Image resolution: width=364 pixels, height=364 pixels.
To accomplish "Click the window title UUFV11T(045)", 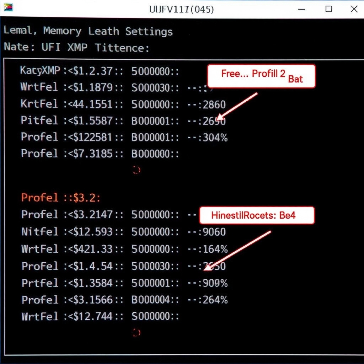I will 181,9.
